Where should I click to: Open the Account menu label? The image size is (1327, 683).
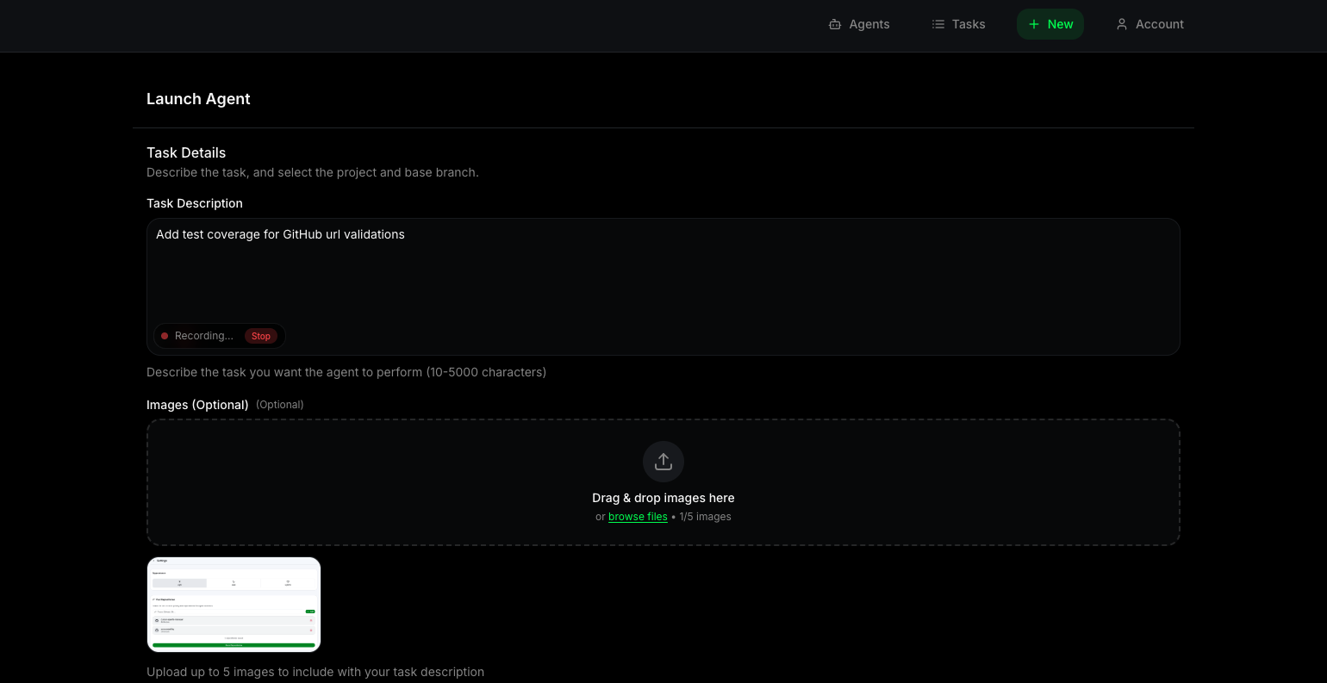(1159, 24)
